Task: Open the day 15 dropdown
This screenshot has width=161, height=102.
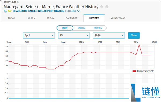Action: click(74, 36)
